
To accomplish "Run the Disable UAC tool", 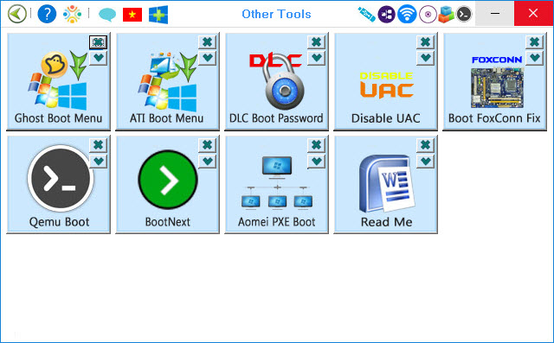I will point(385,81).
